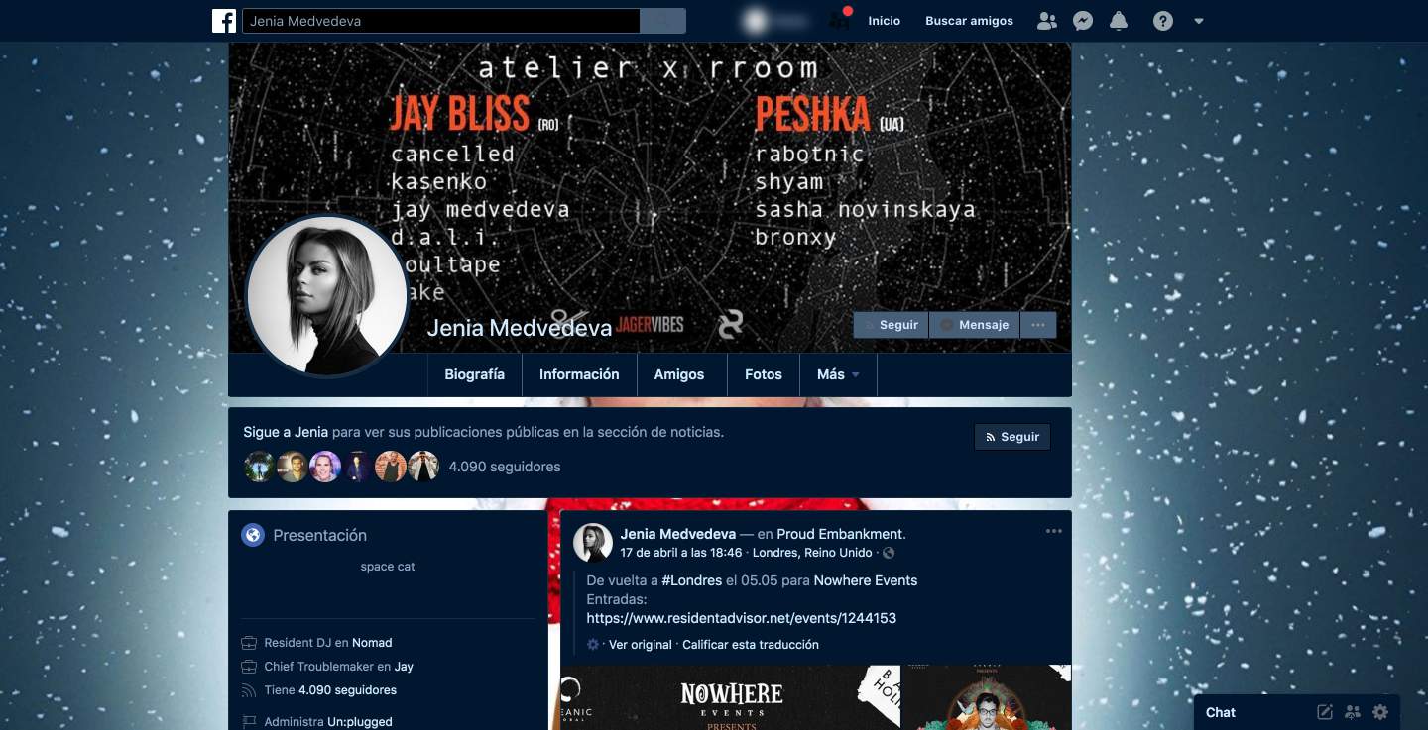
Task: Open Buscar amigos
Action: click(x=969, y=21)
